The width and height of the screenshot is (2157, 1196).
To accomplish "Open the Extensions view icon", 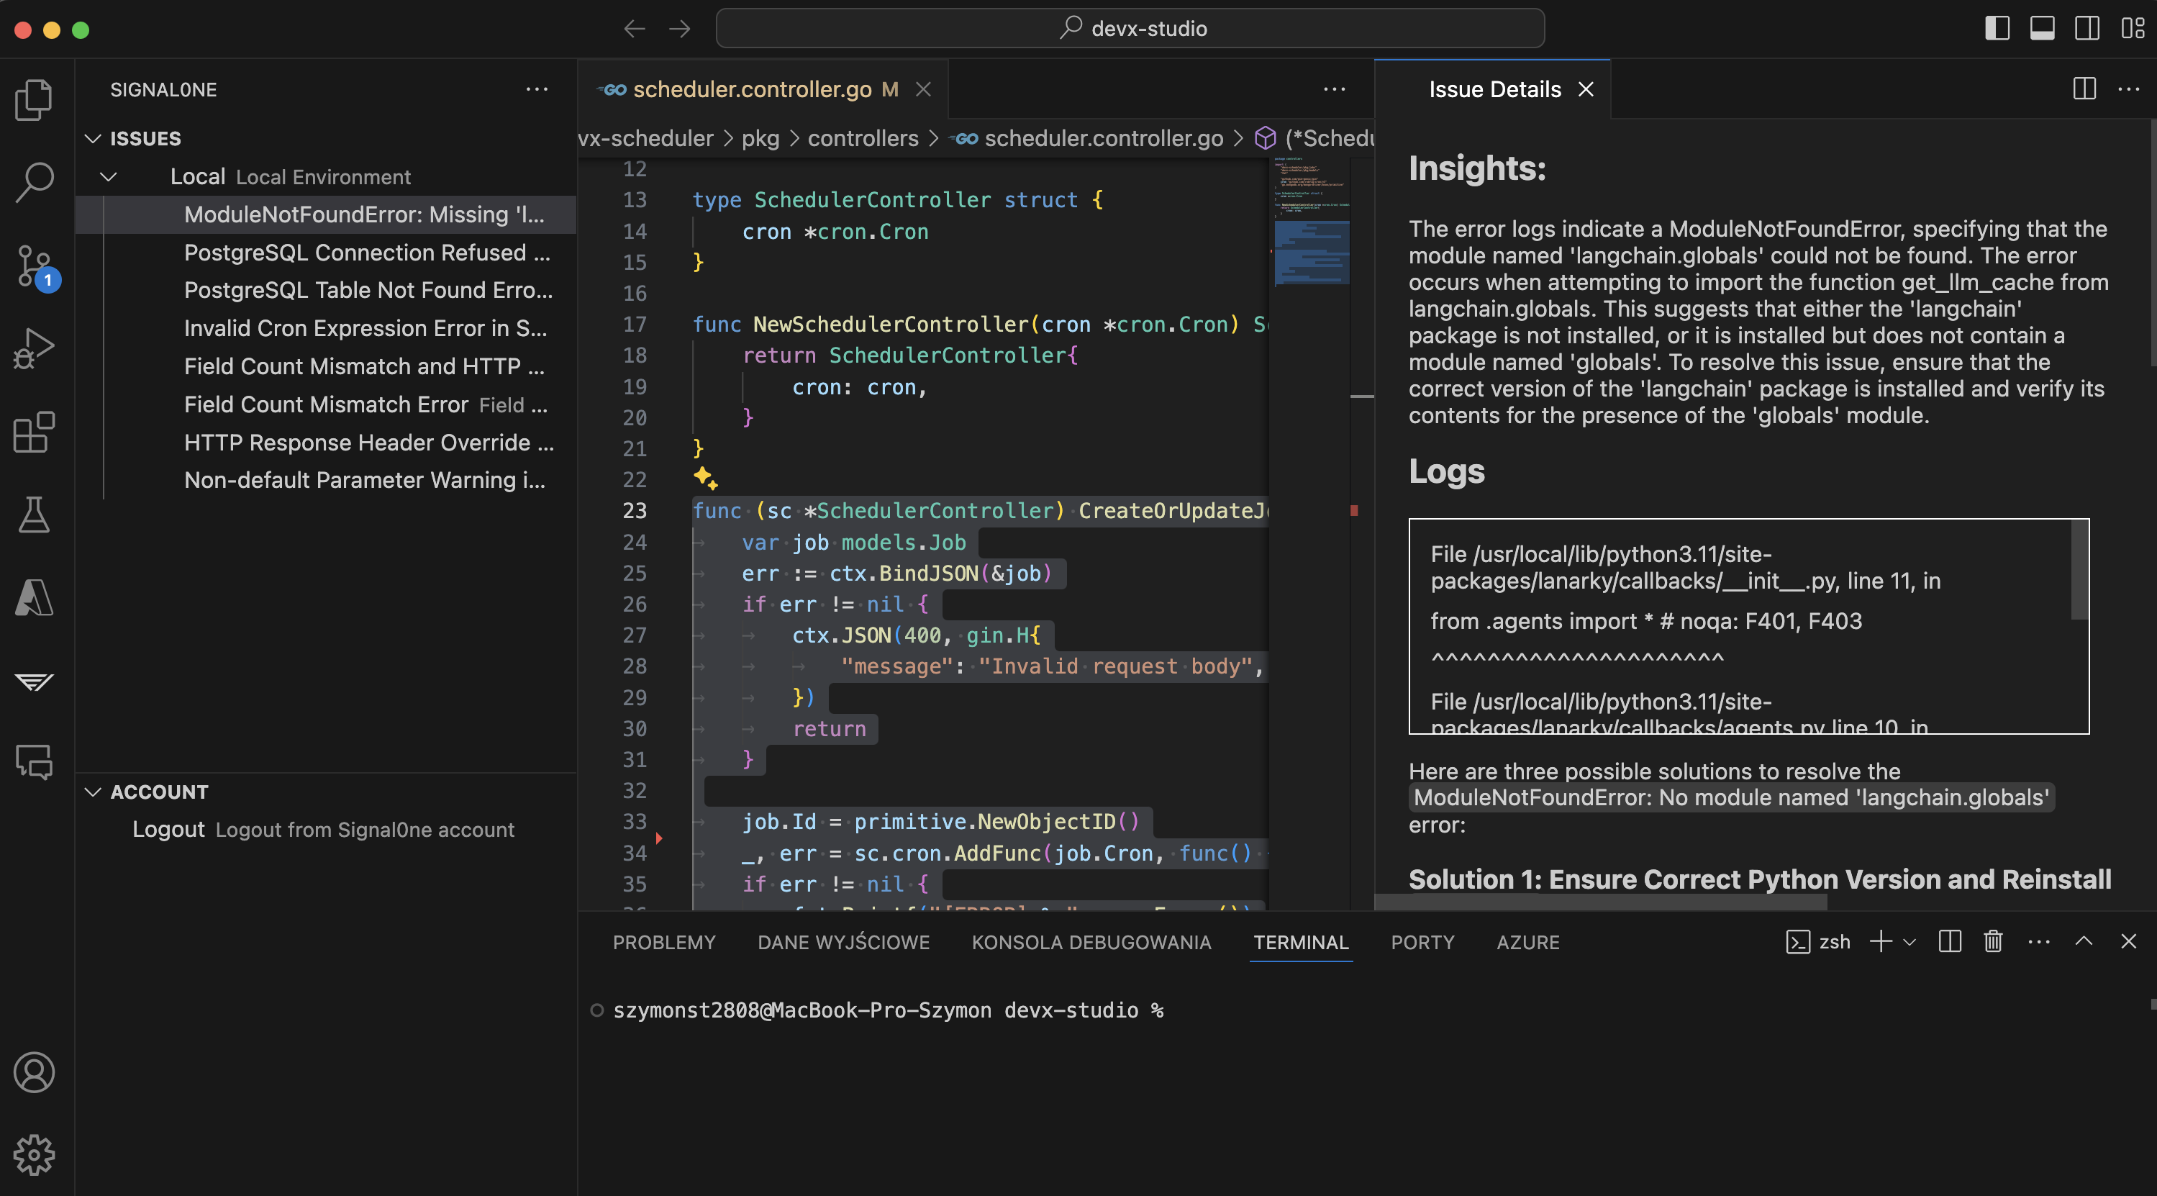I will tap(34, 431).
